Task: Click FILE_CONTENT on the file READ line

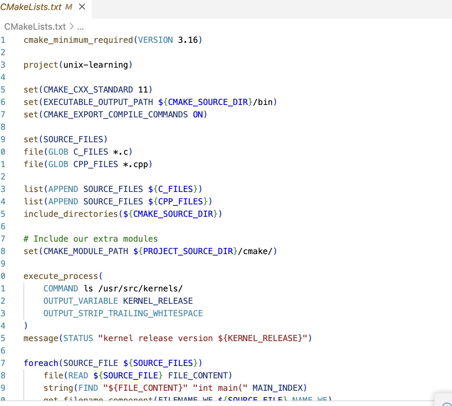Action: pyautogui.click(x=198, y=376)
